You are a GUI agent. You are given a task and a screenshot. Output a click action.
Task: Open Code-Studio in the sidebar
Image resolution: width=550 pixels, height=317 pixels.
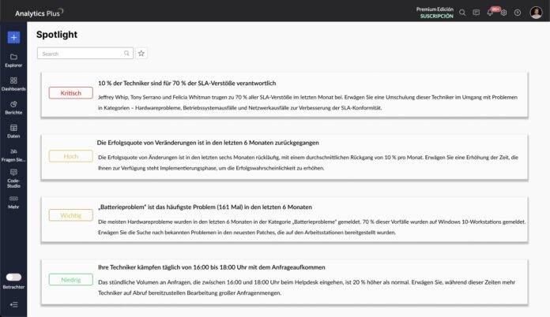pyautogui.click(x=13, y=178)
